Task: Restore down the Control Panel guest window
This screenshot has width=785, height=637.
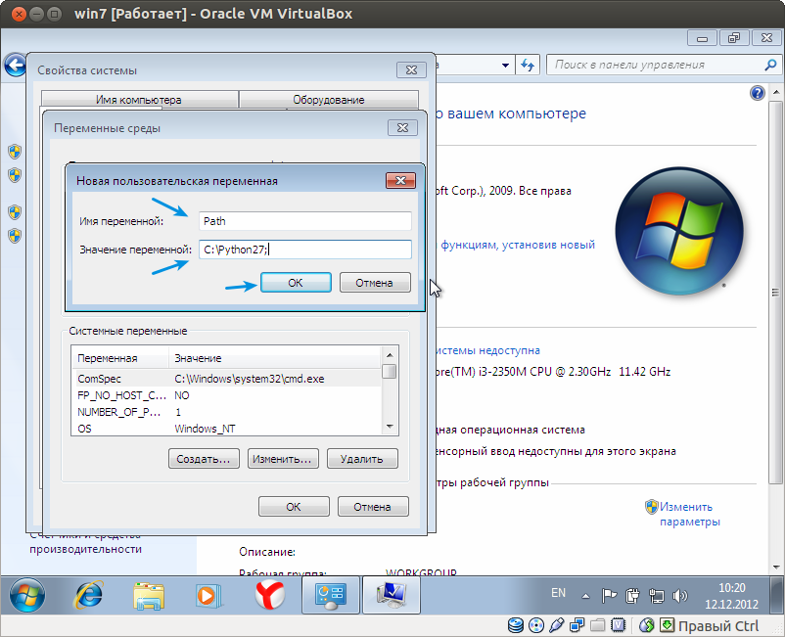Action: (734, 38)
